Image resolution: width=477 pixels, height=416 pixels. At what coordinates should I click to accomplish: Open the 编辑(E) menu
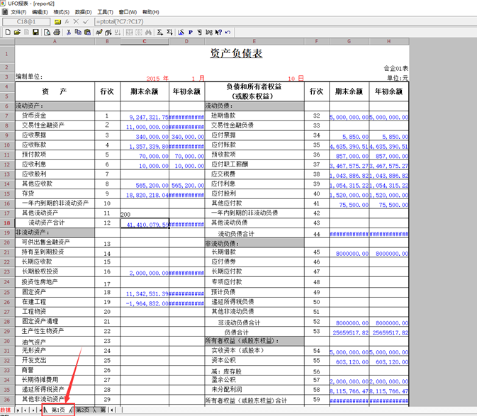[40, 12]
